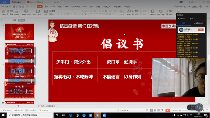Click slide sorter view icon in status bar

tap(155, 110)
